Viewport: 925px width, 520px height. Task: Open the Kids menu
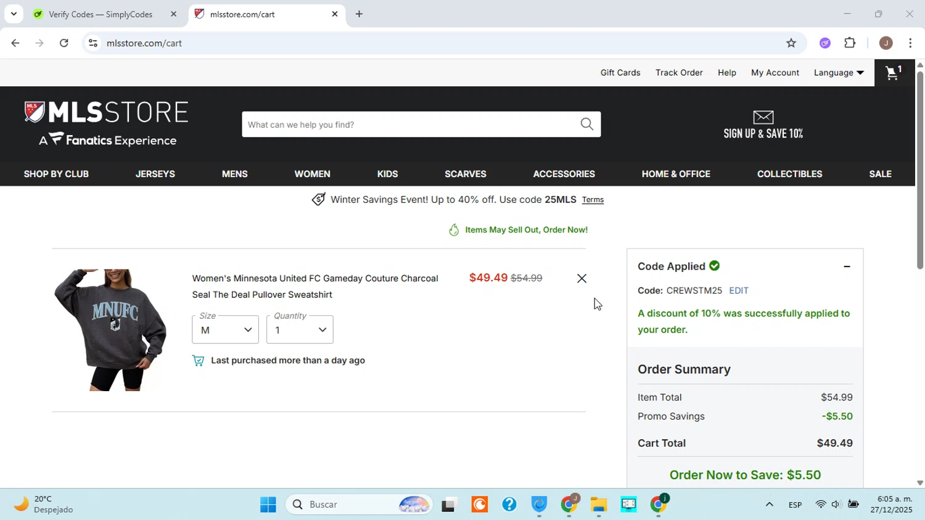tap(387, 174)
